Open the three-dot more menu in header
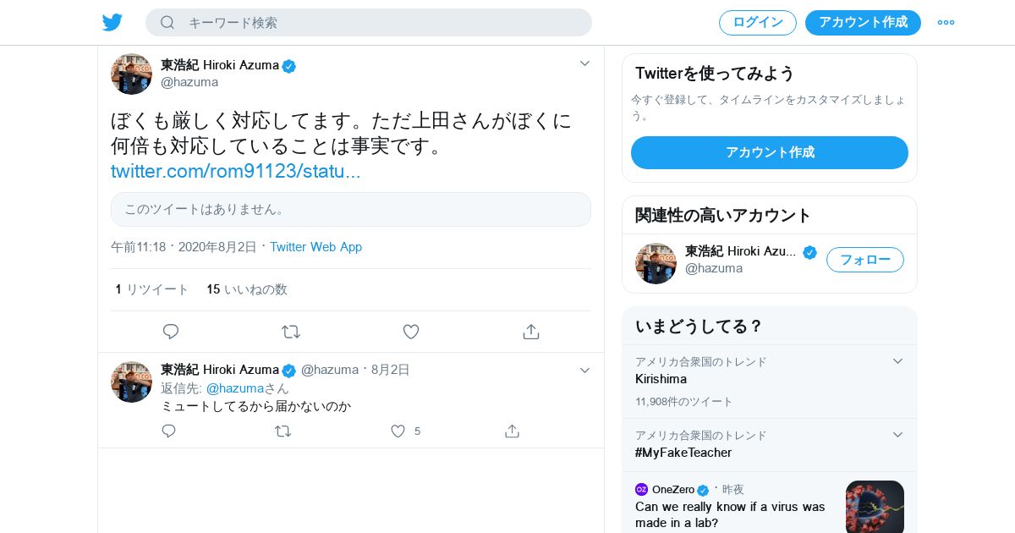Viewport: 1015px width, 533px height. click(946, 23)
